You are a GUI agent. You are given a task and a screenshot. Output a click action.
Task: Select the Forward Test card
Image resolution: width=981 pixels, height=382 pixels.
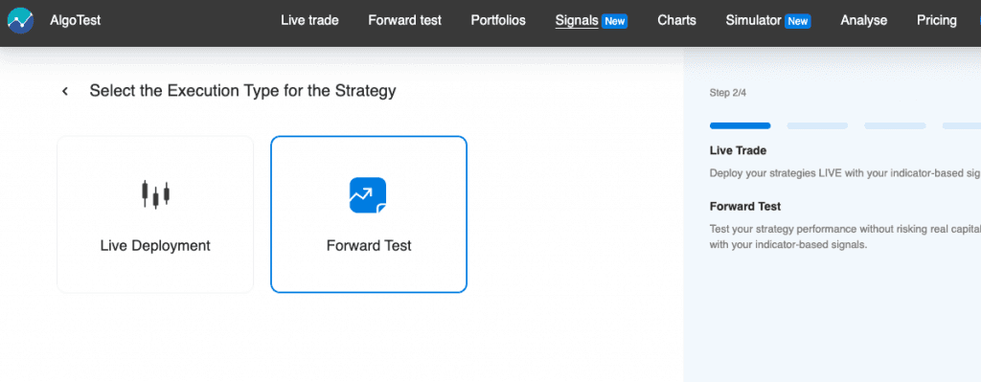pyautogui.click(x=369, y=214)
